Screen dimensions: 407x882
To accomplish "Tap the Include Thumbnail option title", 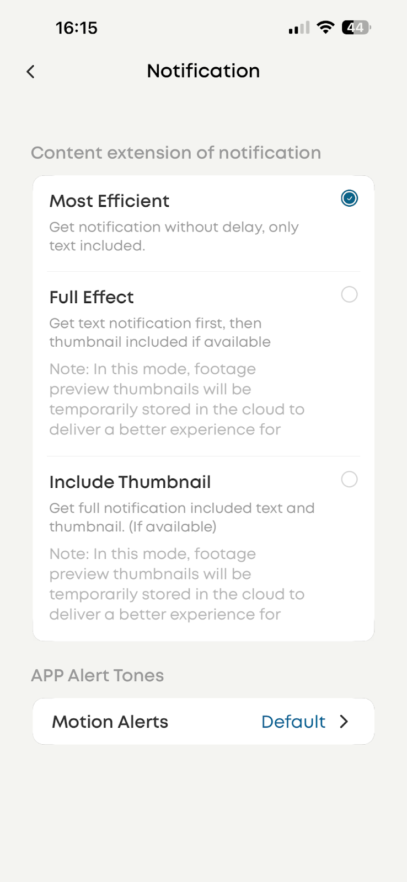I will pyautogui.click(x=130, y=482).
